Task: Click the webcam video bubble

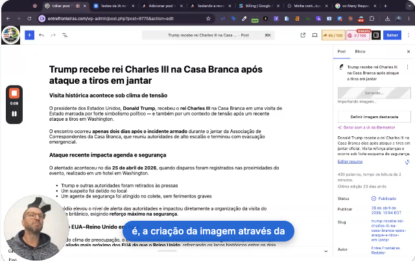Action: click(x=36, y=228)
